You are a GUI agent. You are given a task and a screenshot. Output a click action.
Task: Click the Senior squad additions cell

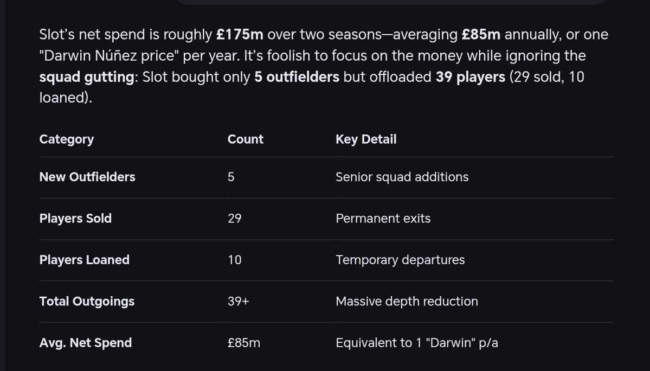click(402, 177)
